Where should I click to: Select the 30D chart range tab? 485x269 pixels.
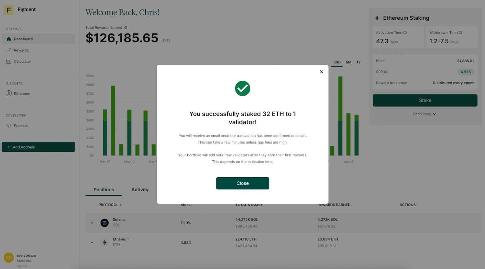[337, 62]
